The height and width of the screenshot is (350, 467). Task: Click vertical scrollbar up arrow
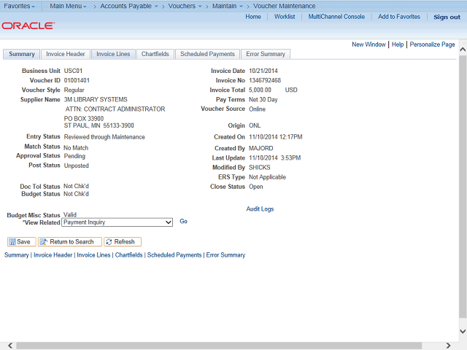click(463, 50)
